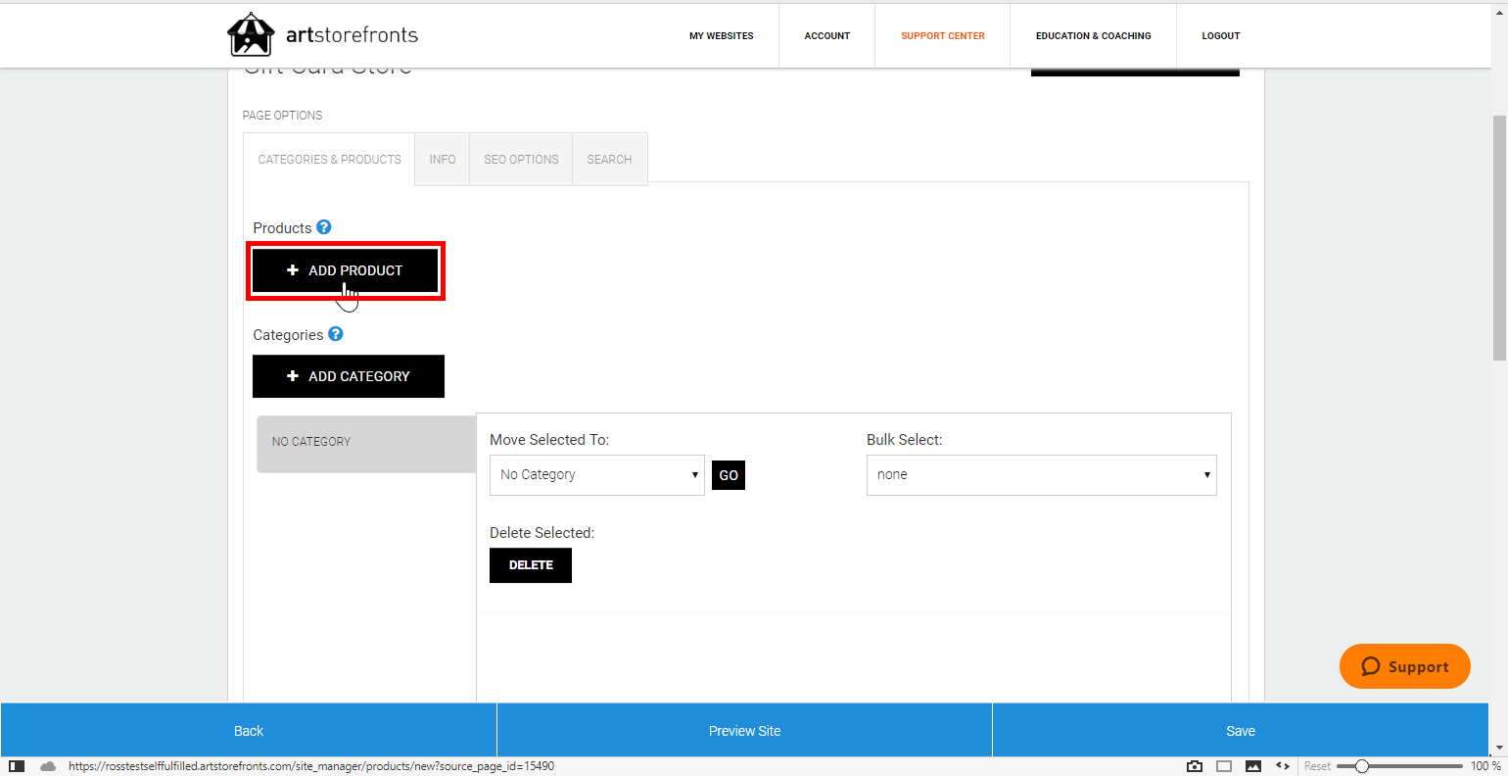Open Support Center in top navigation
The image size is (1508, 776).
click(943, 36)
